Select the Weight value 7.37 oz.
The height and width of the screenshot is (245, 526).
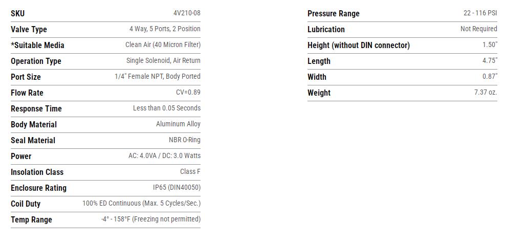(485, 93)
